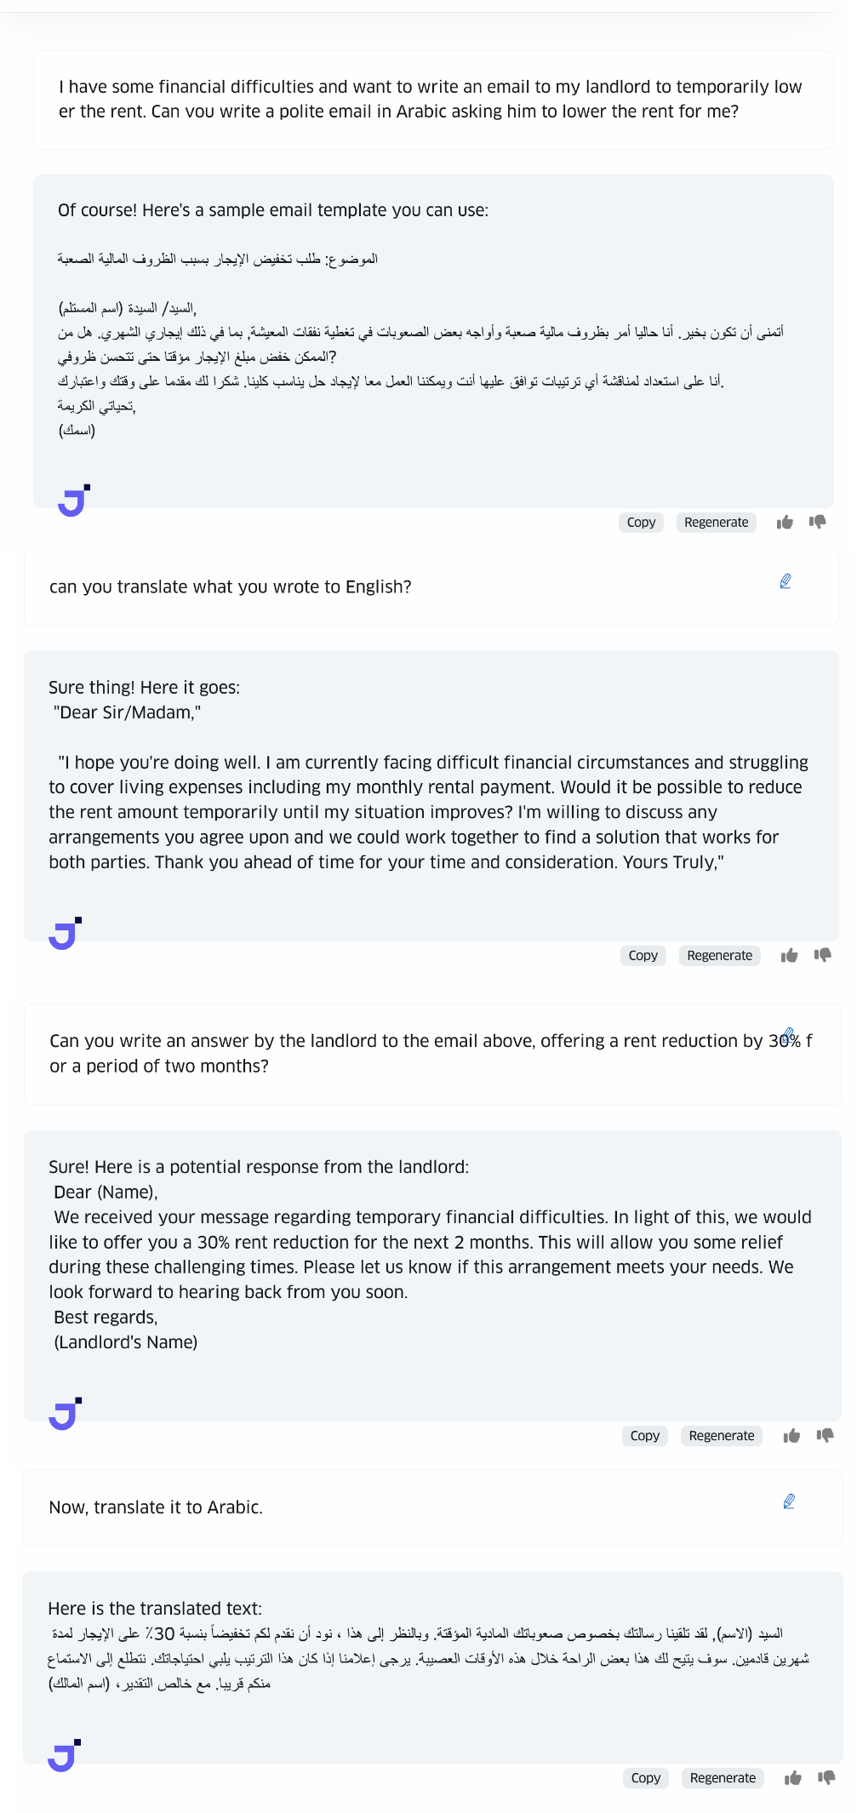
Task: Copy the English translation response
Action: pos(643,956)
